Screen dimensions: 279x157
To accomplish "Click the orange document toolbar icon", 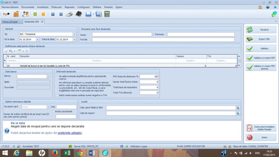I will tap(43, 14).
